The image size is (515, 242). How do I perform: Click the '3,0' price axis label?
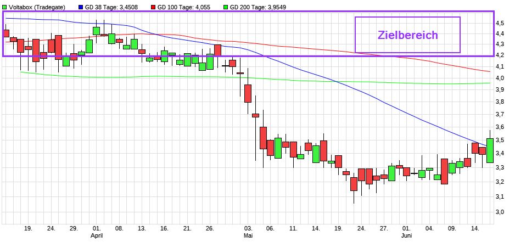click(500, 212)
